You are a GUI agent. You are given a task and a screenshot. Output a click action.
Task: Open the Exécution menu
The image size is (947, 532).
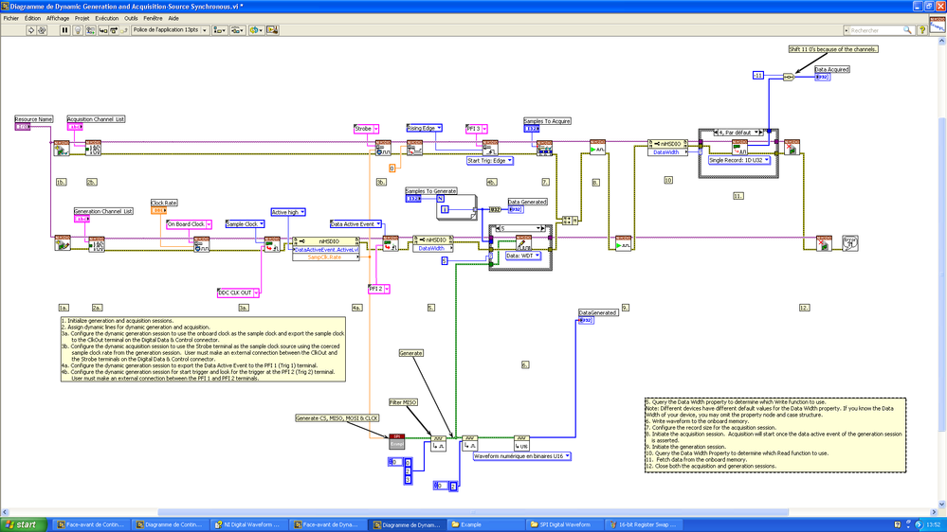107,18
